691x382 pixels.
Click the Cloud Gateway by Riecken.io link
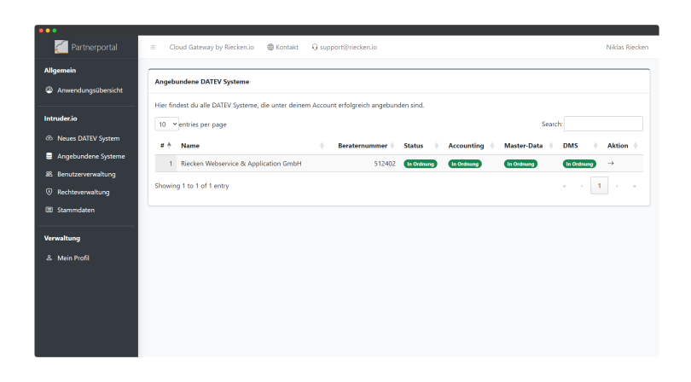(x=212, y=47)
